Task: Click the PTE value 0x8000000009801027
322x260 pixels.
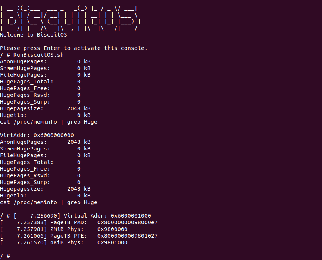Action: (127, 236)
